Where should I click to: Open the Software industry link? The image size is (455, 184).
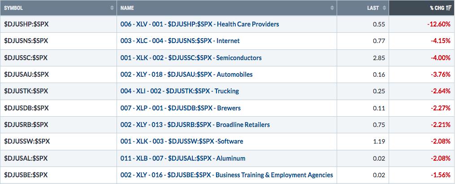click(x=182, y=141)
